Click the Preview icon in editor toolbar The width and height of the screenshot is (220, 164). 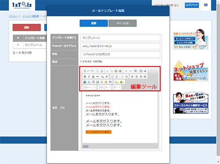coord(102,71)
